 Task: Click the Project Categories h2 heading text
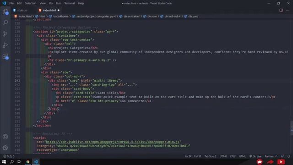tap(72, 48)
